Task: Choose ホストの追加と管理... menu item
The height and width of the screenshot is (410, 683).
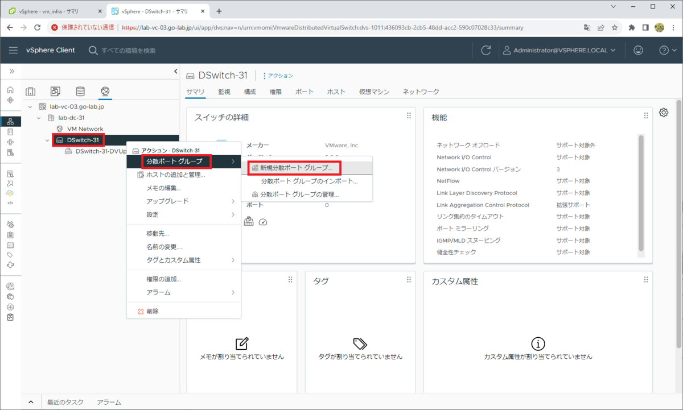Action: click(184, 175)
